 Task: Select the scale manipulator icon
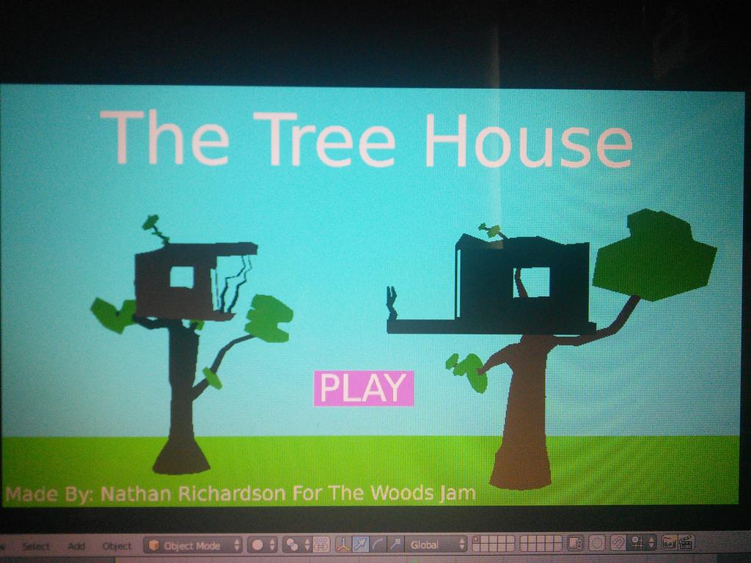(395, 545)
